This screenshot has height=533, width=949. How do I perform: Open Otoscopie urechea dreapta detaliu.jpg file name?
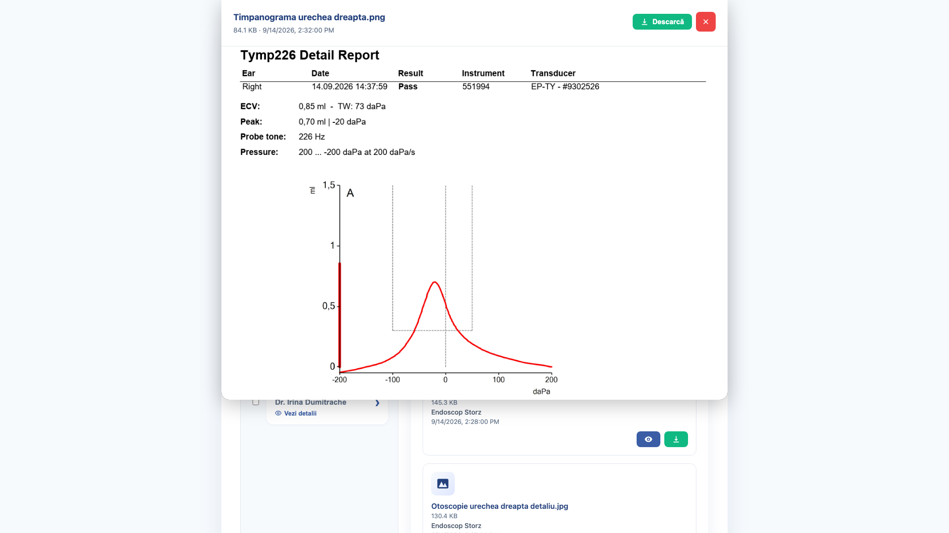[500, 506]
